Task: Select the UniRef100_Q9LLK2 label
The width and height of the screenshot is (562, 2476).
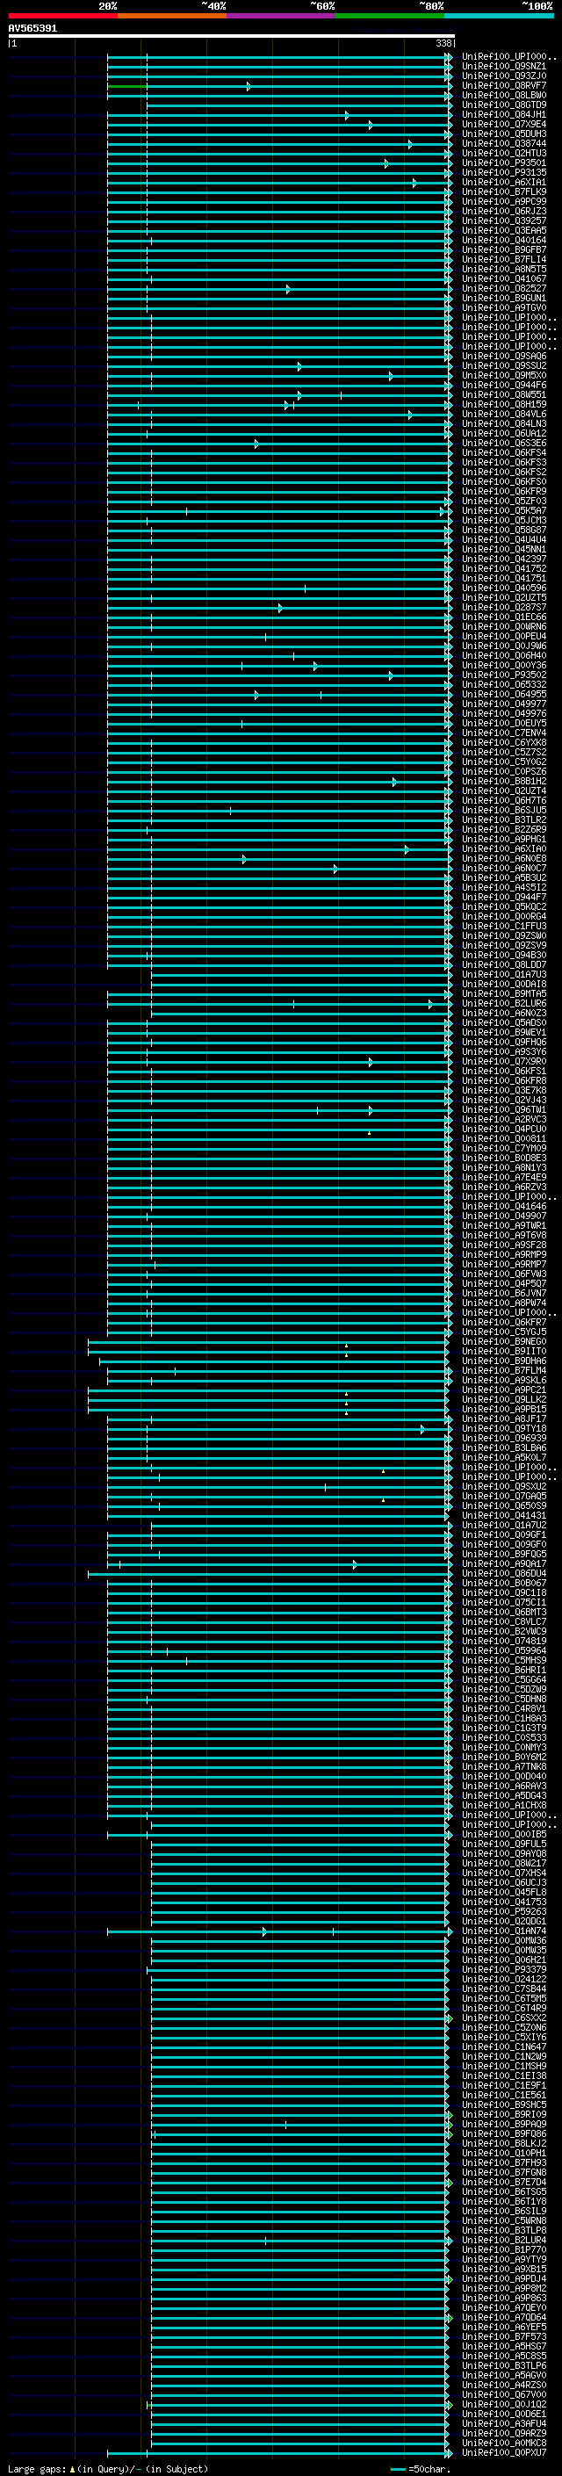Action: [x=503, y=1399]
